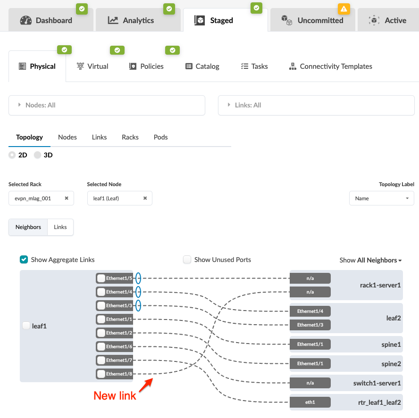Open the Topology Label dropdown
Image resolution: width=419 pixels, height=418 pixels.
(381, 198)
